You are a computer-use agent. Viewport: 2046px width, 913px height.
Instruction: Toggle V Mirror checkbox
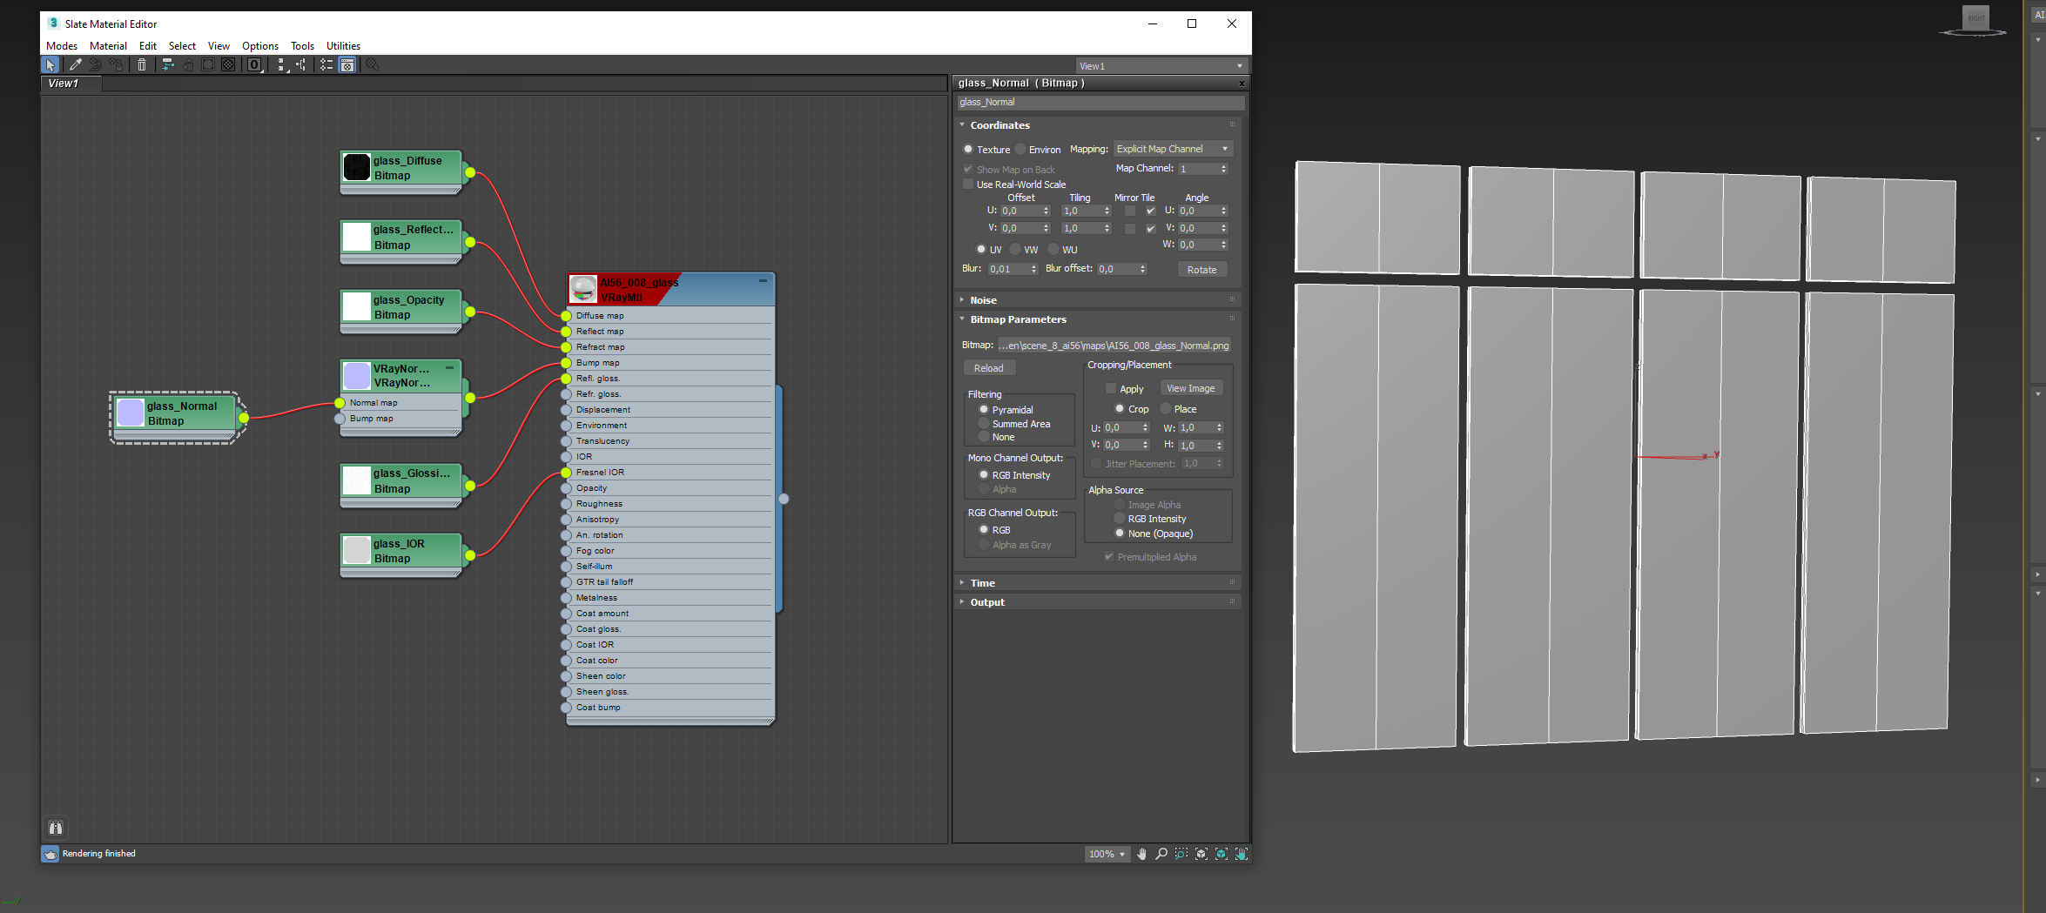click(1130, 229)
